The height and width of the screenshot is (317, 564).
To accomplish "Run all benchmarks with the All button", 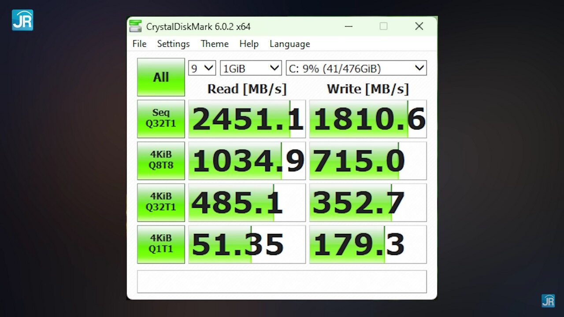I will pyautogui.click(x=161, y=77).
